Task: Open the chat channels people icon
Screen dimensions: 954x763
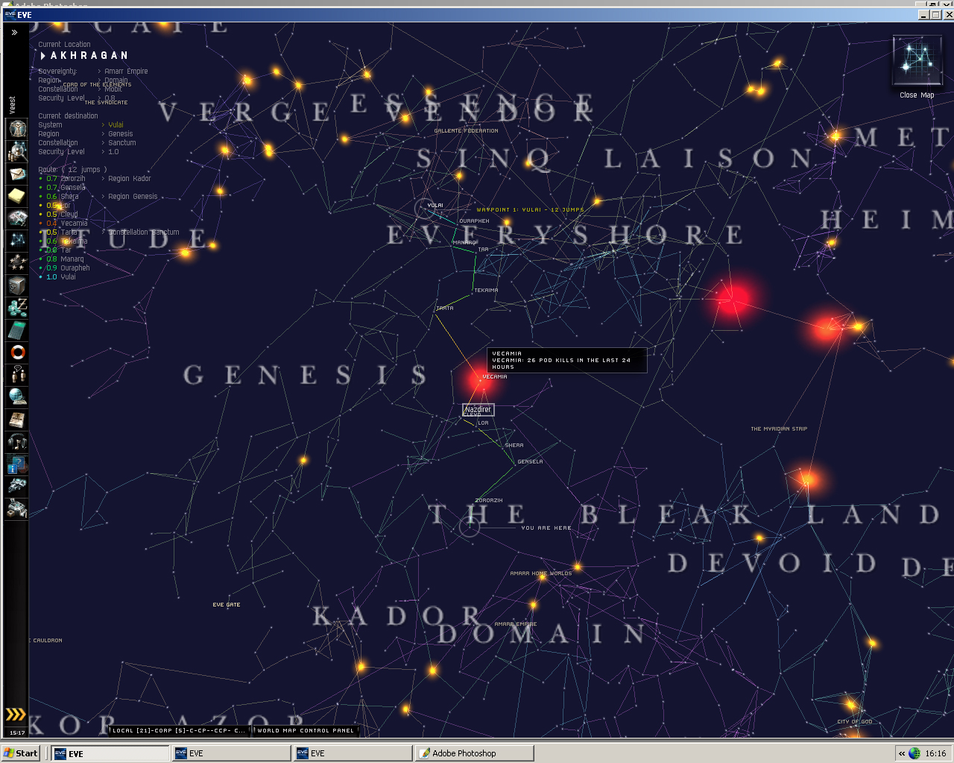Action: 17,375
